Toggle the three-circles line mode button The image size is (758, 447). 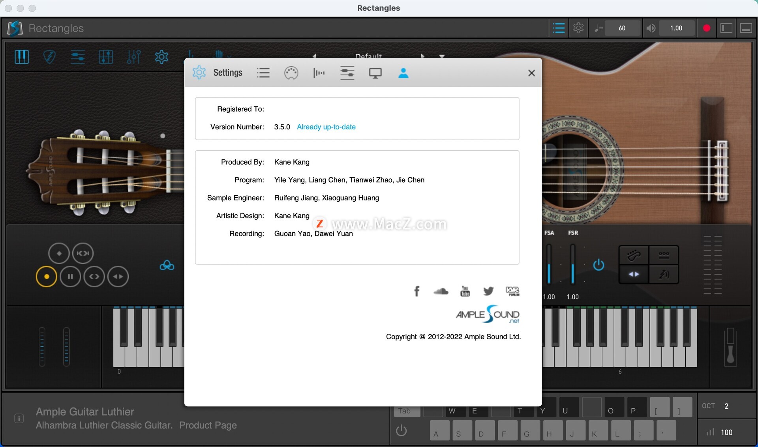tap(664, 255)
